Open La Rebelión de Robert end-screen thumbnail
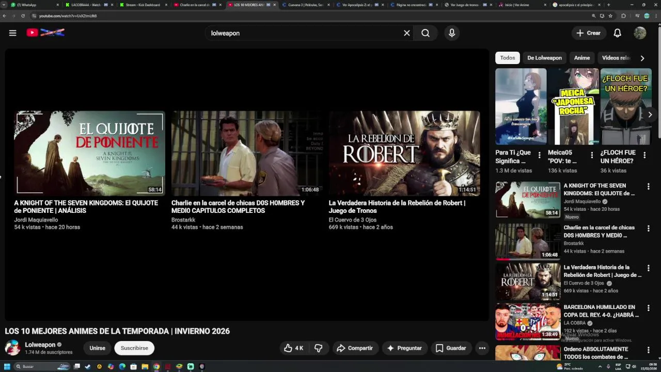This screenshot has height=372, width=661. click(404, 153)
